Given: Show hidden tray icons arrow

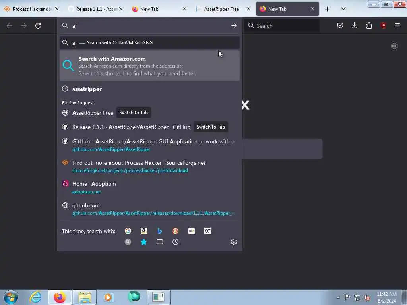Looking at the screenshot, I should [338, 297].
